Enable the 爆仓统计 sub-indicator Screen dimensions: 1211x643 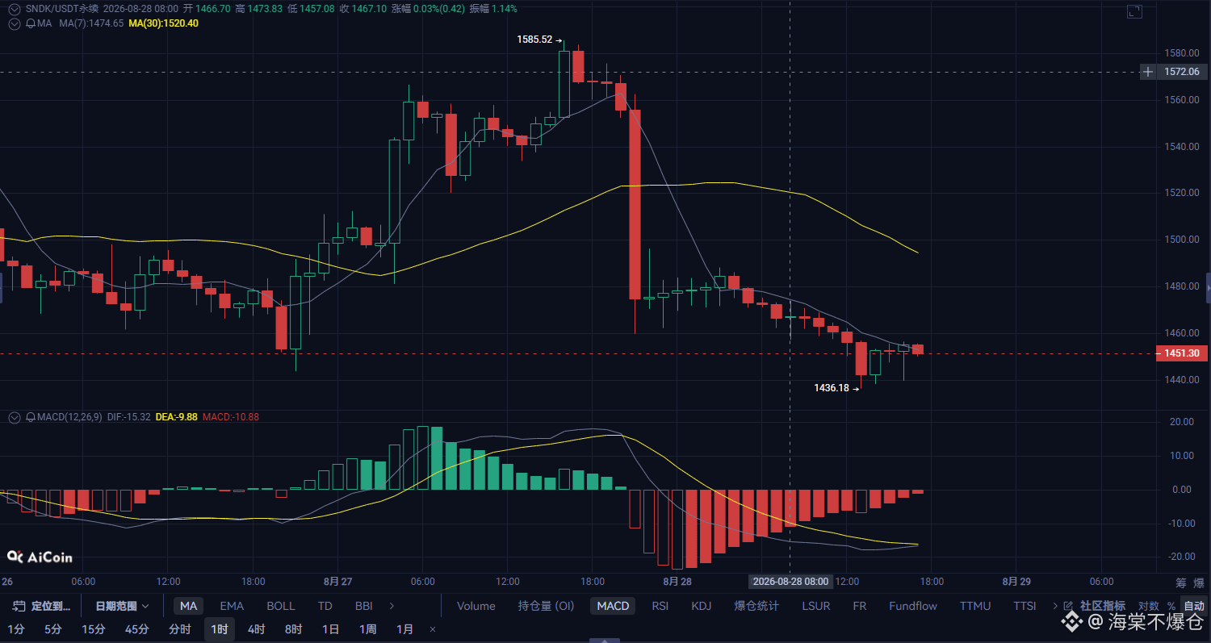(756, 606)
